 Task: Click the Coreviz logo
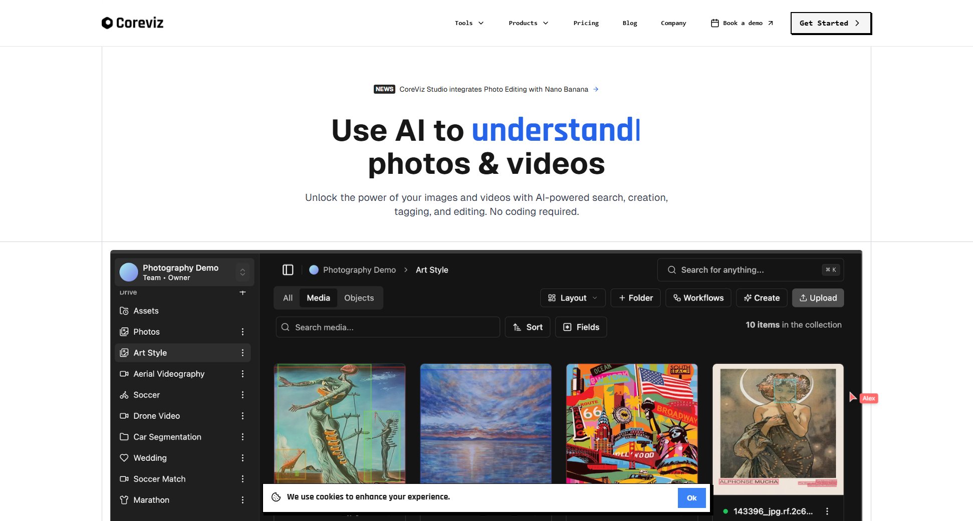(132, 23)
